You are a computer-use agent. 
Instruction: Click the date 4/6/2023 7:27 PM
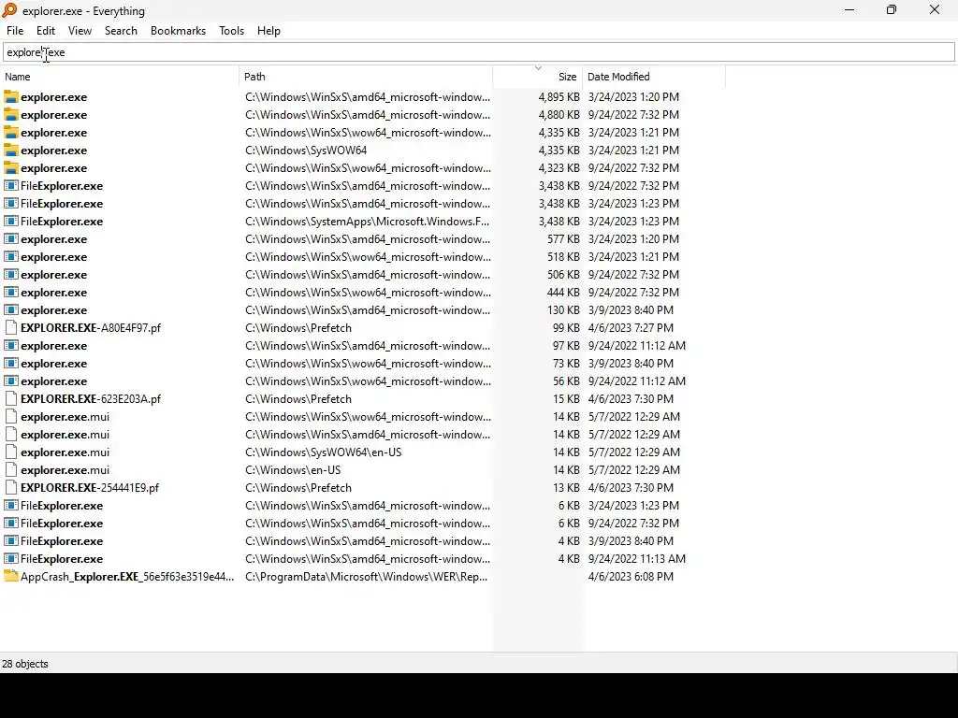coord(631,328)
